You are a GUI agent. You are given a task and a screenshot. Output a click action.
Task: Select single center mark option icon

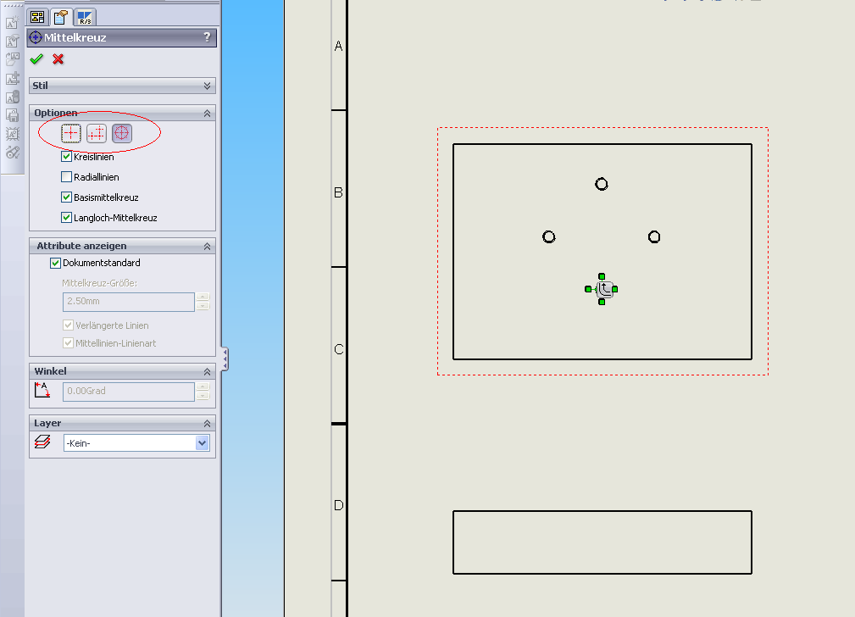tap(71, 133)
